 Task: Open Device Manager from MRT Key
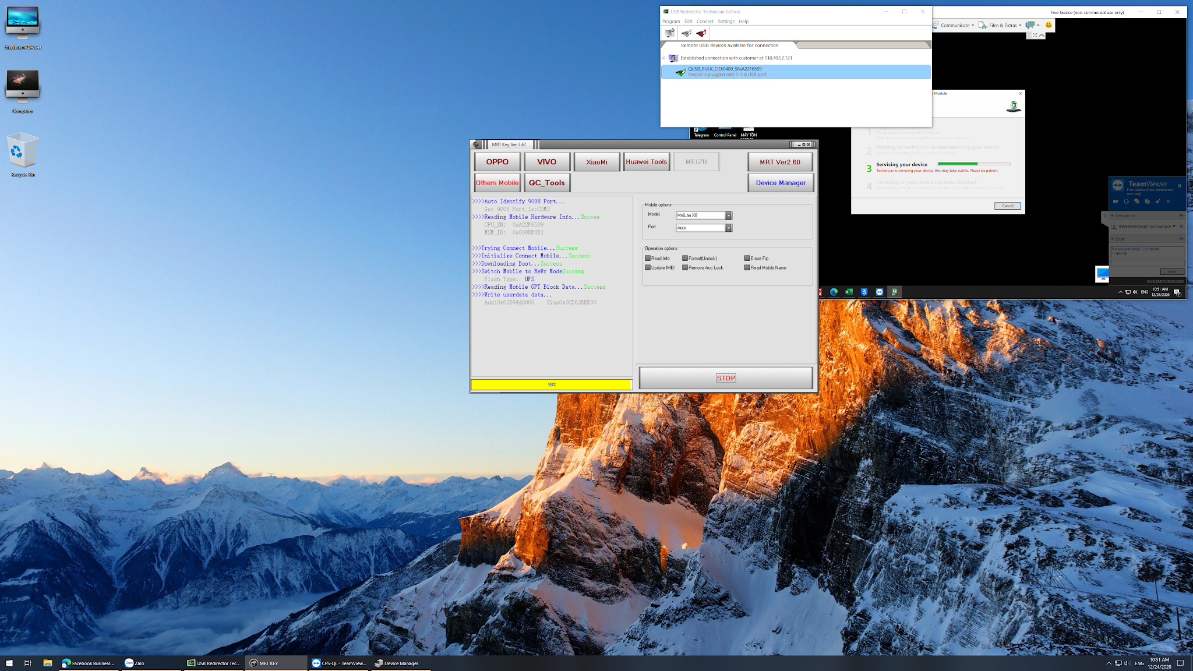(781, 183)
